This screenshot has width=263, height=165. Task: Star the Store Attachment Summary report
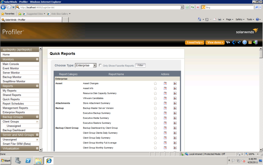tap(155, 103)
